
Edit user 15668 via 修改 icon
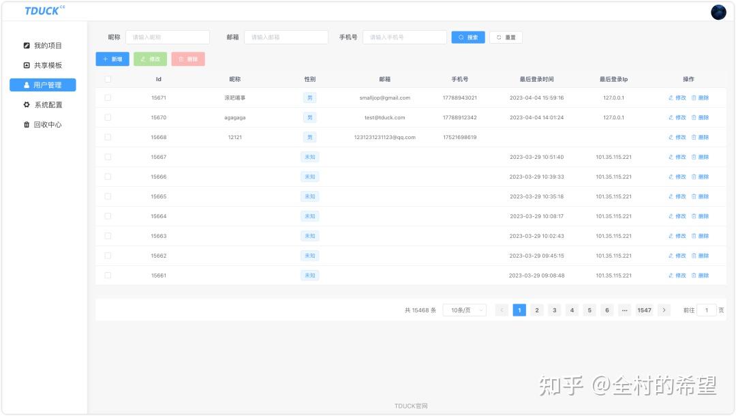(677, 137)
